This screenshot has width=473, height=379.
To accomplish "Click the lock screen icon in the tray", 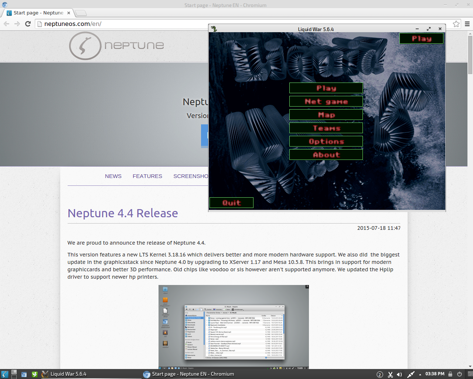I will click(x=450, y=374).
